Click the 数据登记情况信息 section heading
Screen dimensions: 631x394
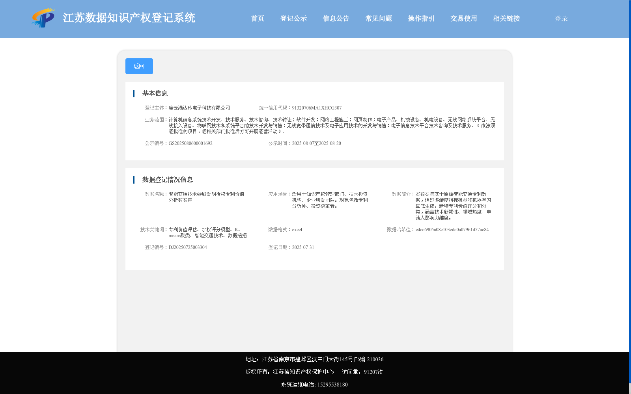tap(168, 180)
